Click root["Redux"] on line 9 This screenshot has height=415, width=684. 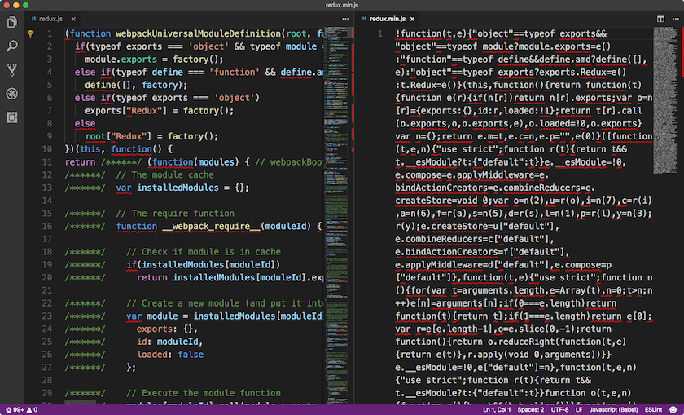point(118,136)
